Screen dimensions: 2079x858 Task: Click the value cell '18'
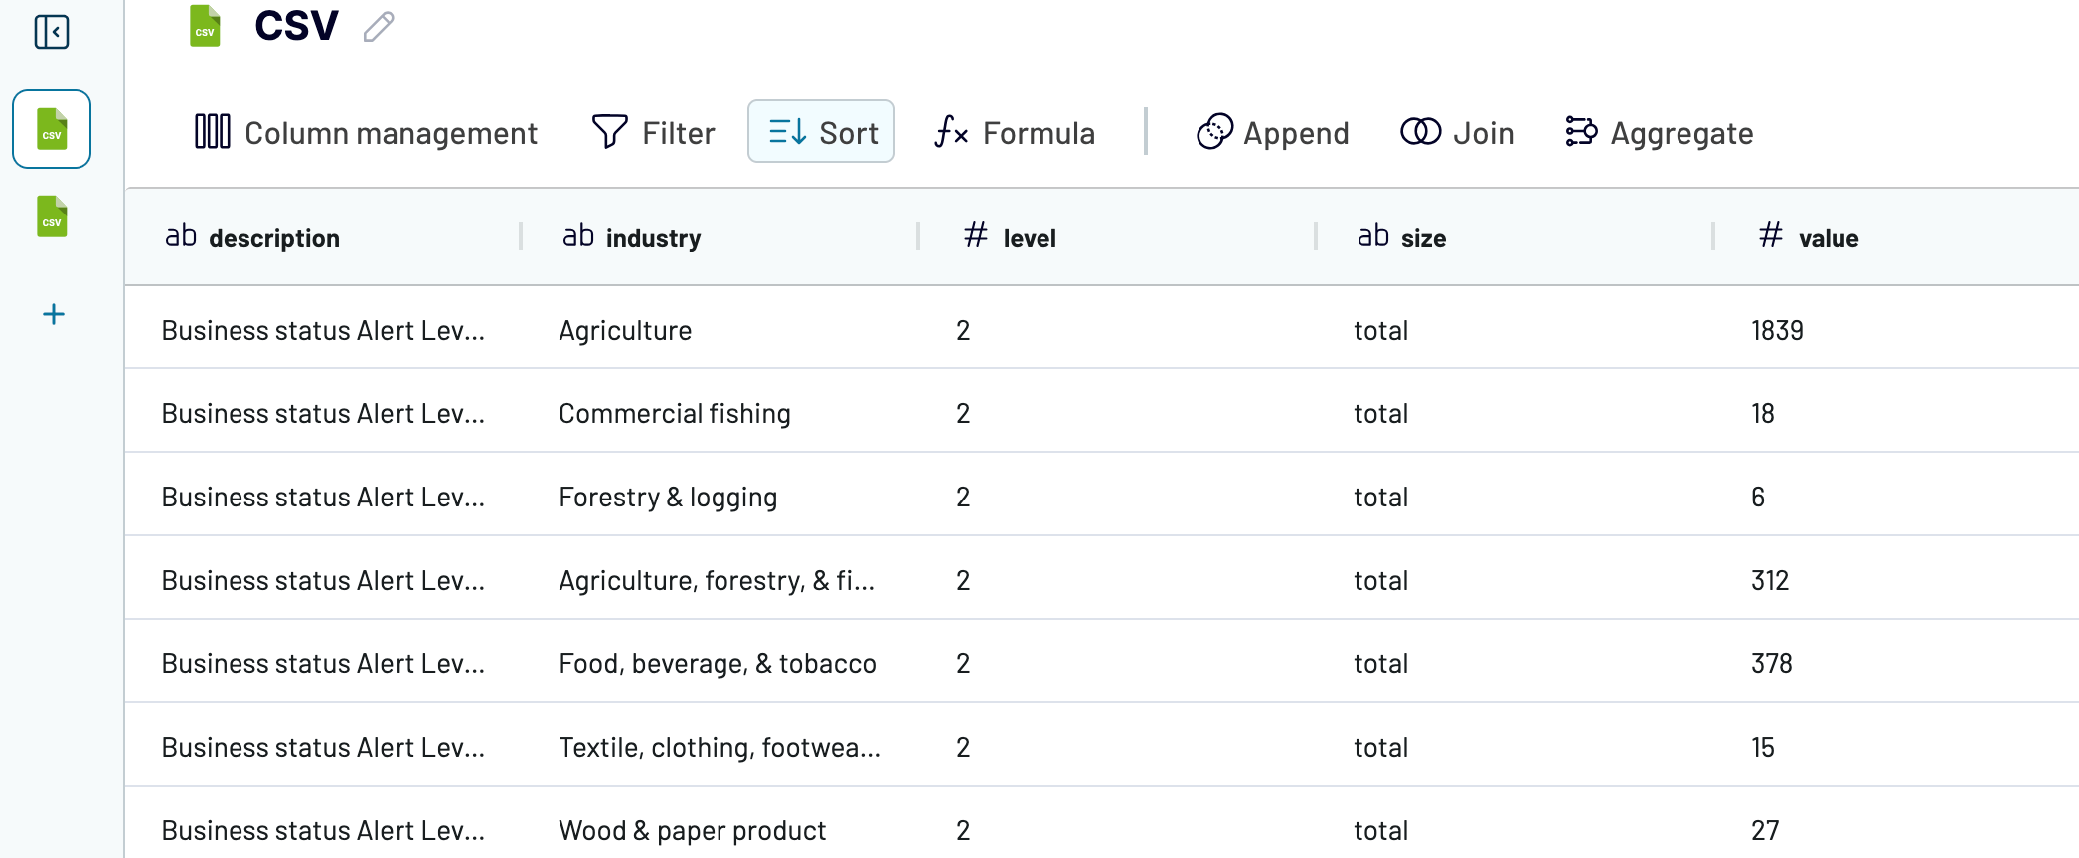click(x=1763, y=413)
